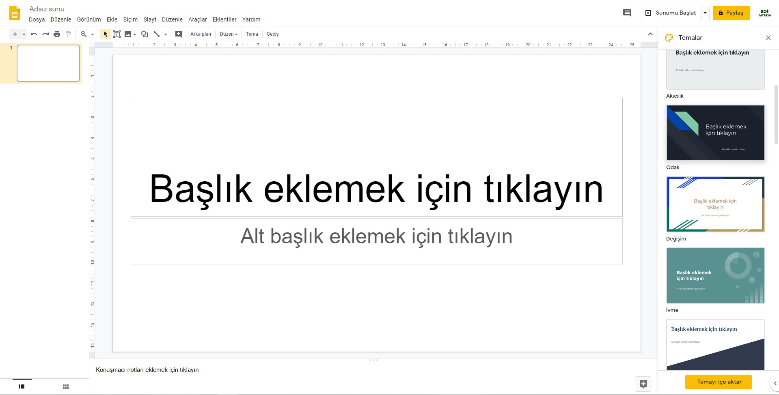Screen dimensions: 779x395
Task: Select the line drawing tool
Action: pyautogui.click(x=158, y=34)
